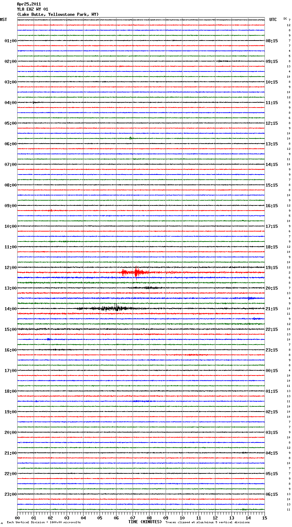Screen dimensions: 292x527
Task: Click the vertical division microvolts note
Action: point(44,523)
